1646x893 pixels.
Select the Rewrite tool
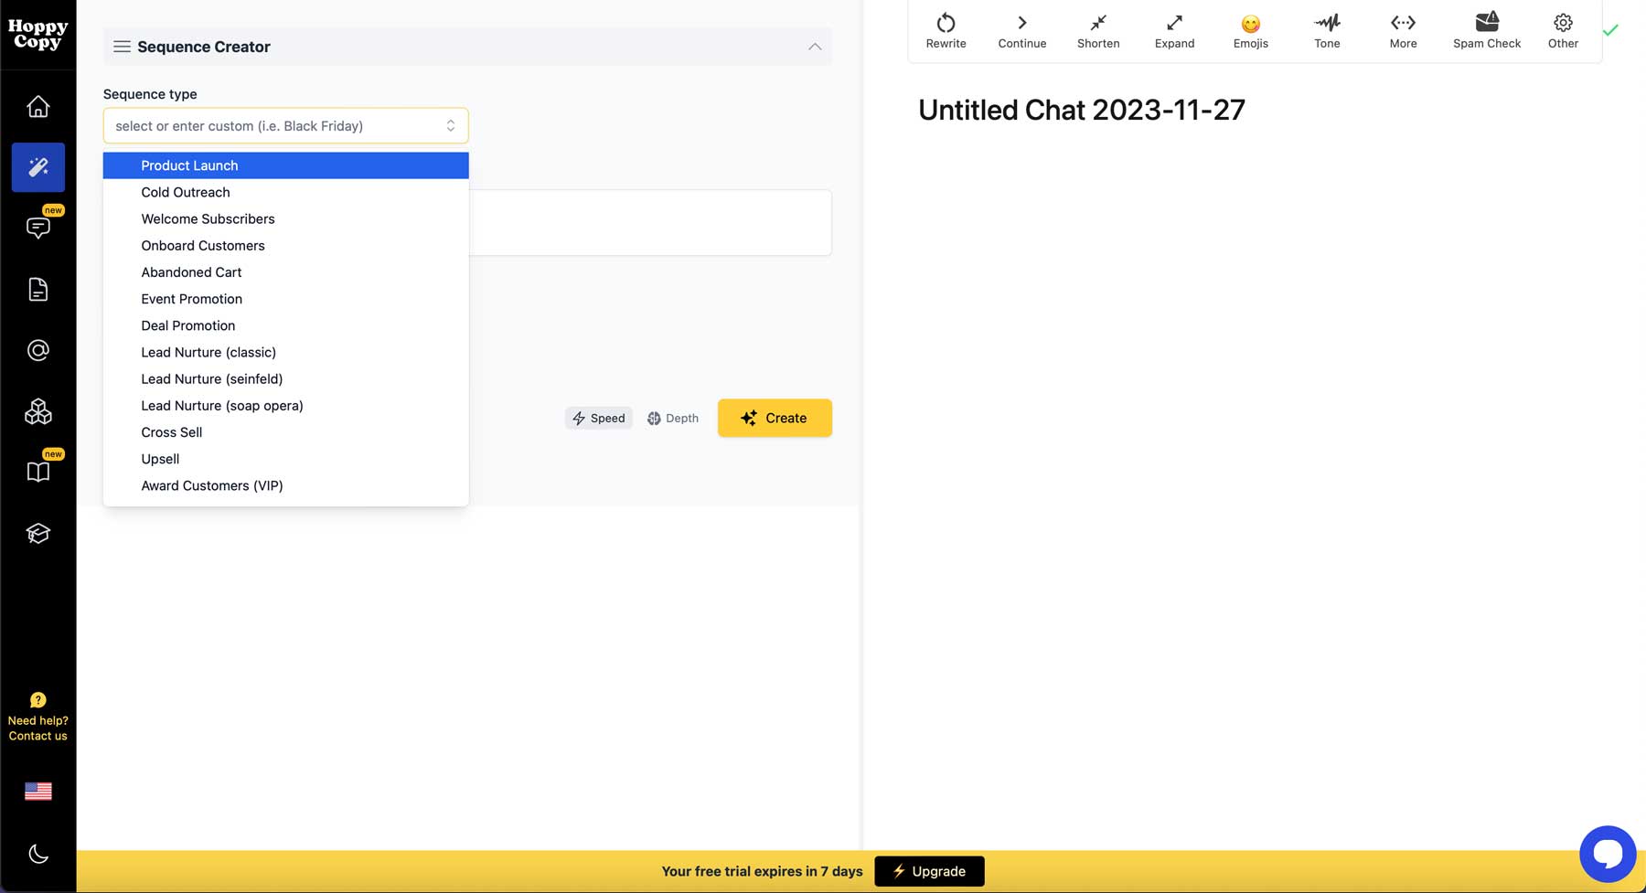tap(946, 30)
